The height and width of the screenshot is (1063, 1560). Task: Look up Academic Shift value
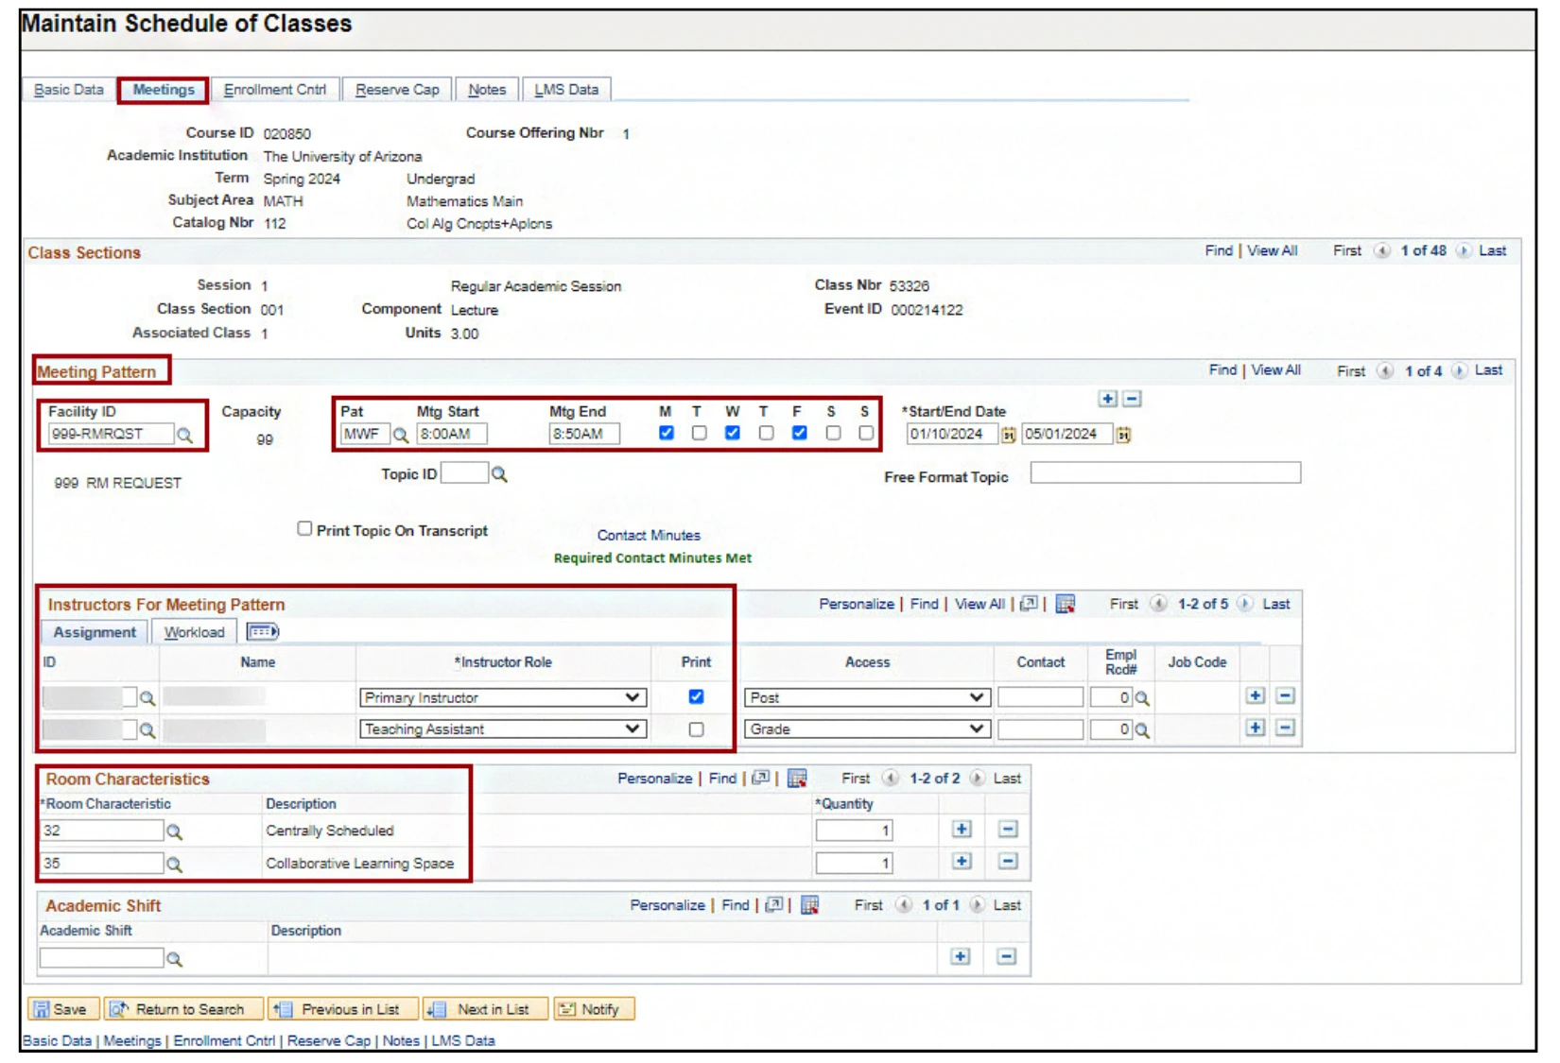point(175,959)
